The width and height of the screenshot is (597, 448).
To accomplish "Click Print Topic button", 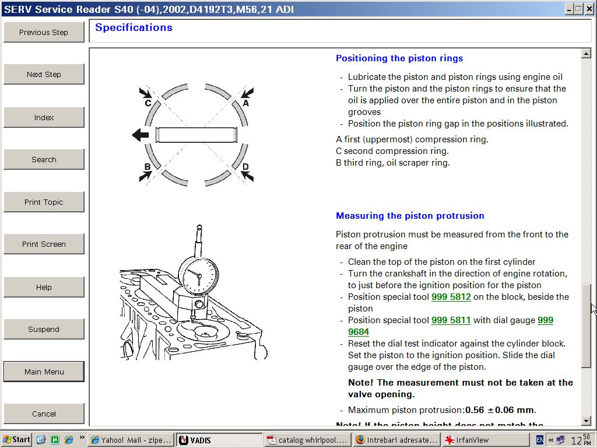I will pos(44,202).
